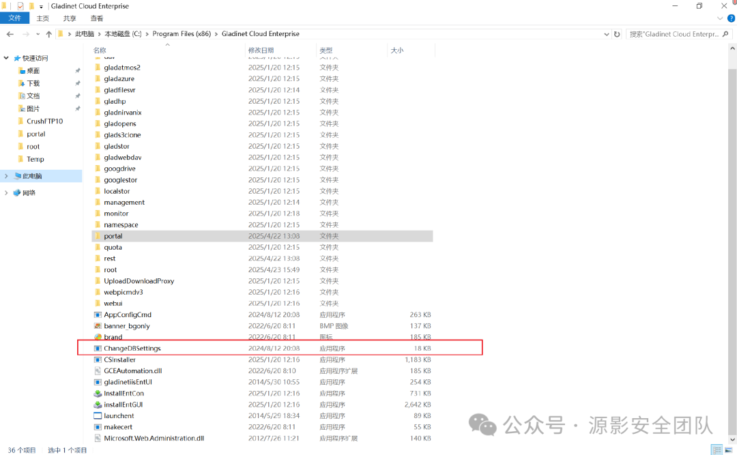Switch to the 共享 ribbon tab
Viewport: 737px width, 455px height.
70,18
